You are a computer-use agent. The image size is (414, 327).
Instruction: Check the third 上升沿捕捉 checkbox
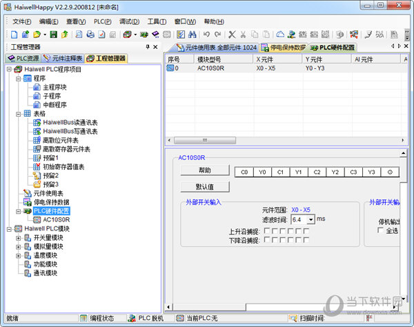(282, 231)
